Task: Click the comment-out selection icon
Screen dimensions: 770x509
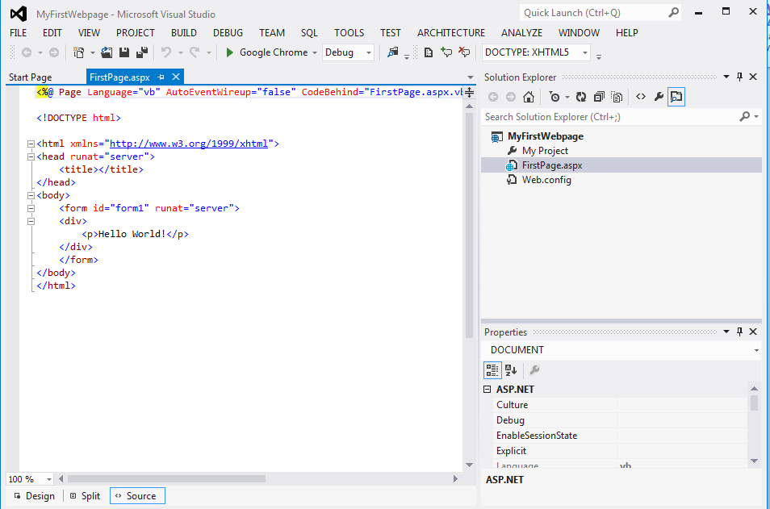Action: 446,52
